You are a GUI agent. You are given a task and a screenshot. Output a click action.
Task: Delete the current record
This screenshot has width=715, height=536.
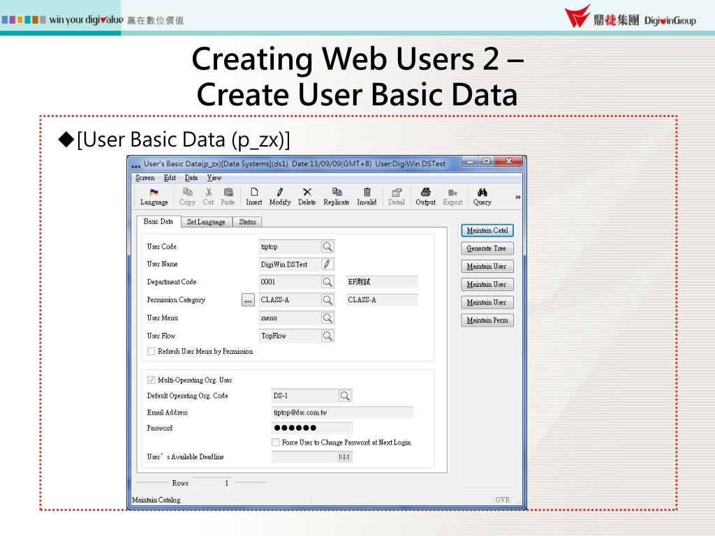[x=307, y=197]
